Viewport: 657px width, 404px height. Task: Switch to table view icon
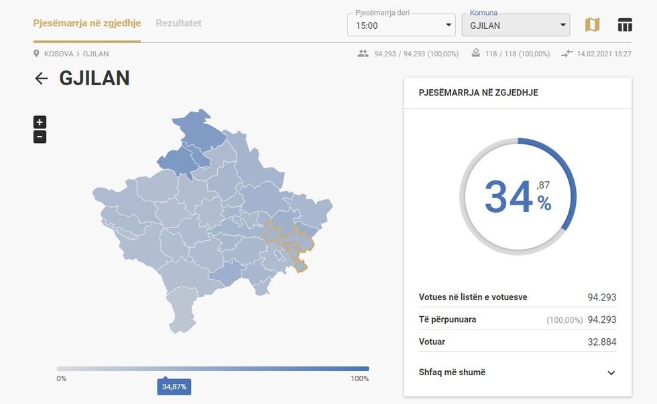tap(625, 25)
